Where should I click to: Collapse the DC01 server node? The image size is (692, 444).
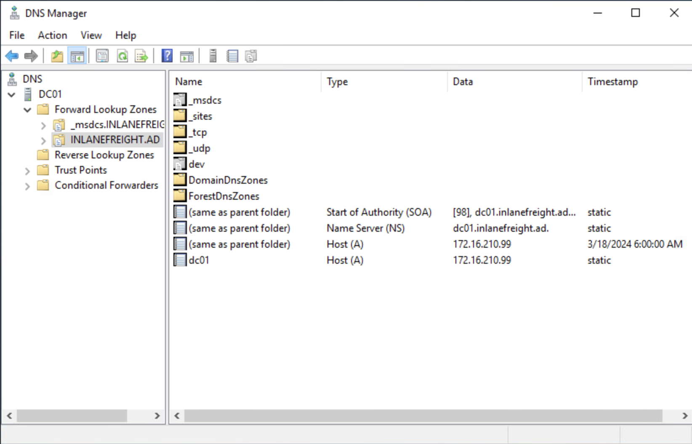point(12,95)
